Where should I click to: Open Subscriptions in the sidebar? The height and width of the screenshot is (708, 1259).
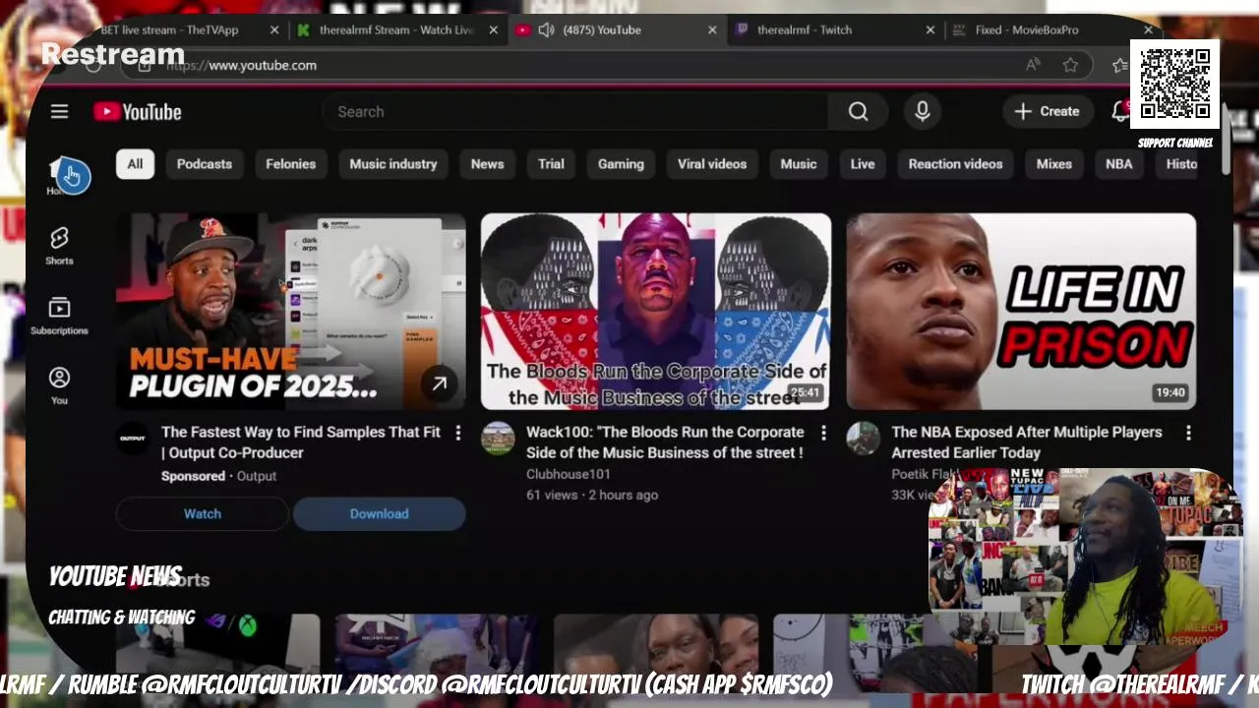(59, 316)
